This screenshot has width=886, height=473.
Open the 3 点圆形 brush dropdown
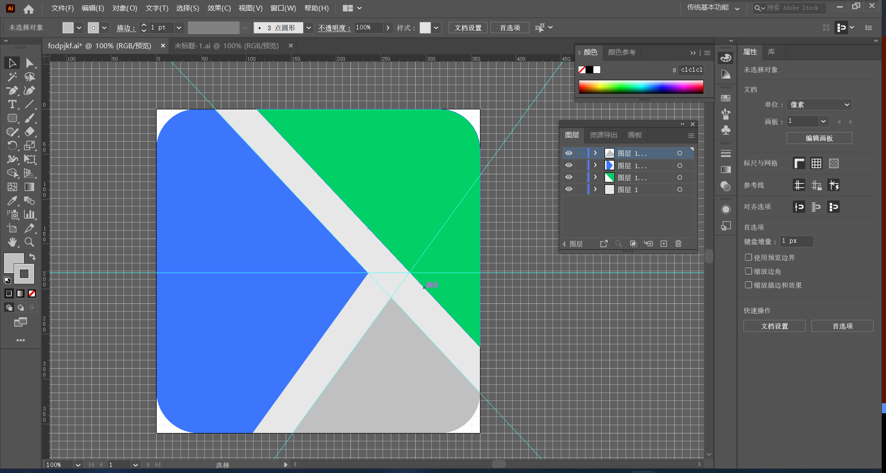click(309, 28)
